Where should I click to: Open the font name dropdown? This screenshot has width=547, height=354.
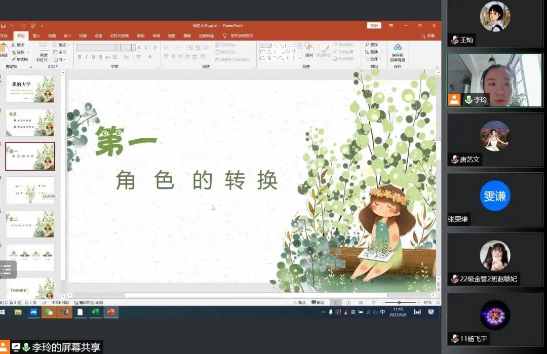pos(118,48)
